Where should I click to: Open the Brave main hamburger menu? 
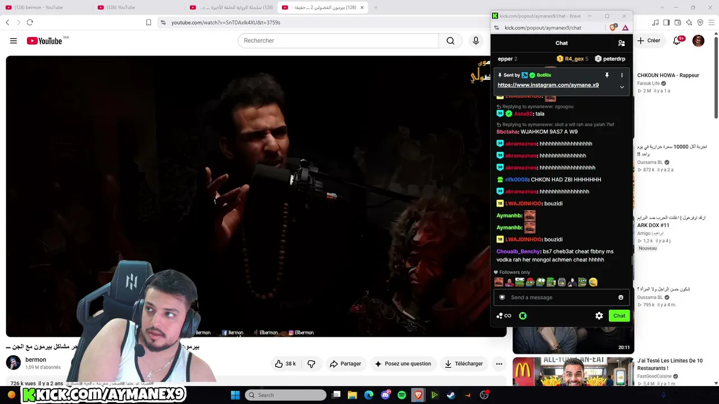[x=712, y=22]
